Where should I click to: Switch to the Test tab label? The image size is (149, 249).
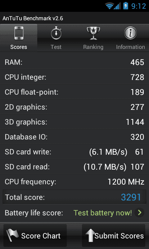tap(56, 47)
